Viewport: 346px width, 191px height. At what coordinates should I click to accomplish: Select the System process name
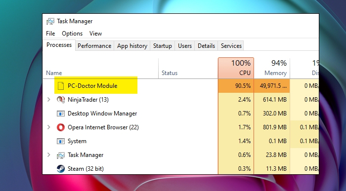(x=77, y=141)
